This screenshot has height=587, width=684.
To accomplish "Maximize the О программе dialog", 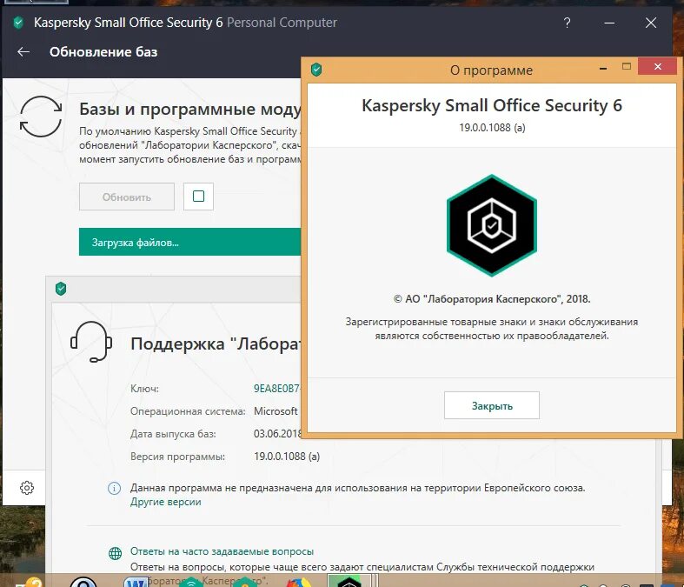I will point(627,66).
